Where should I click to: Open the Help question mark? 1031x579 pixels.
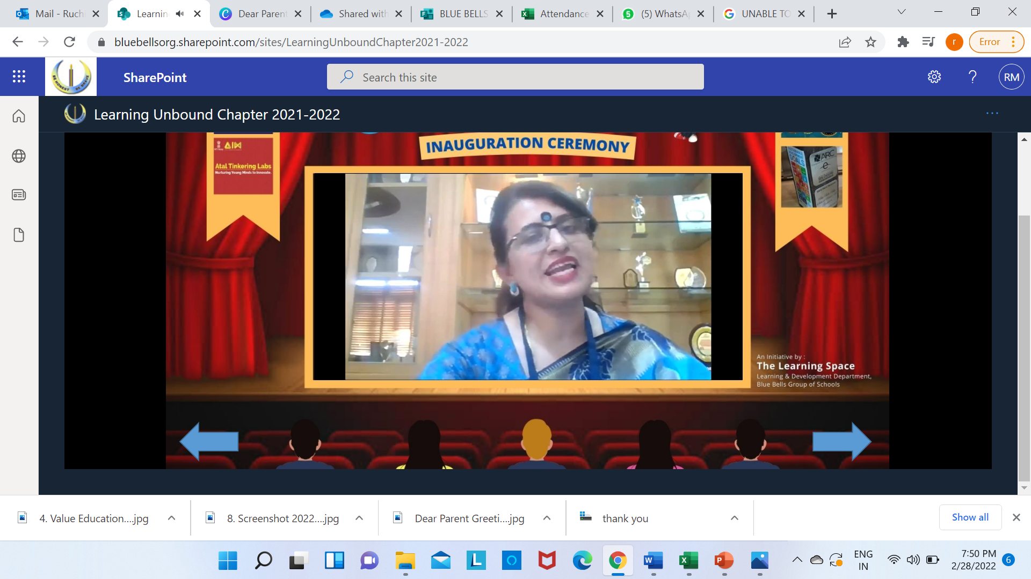(x=972, y=77)
